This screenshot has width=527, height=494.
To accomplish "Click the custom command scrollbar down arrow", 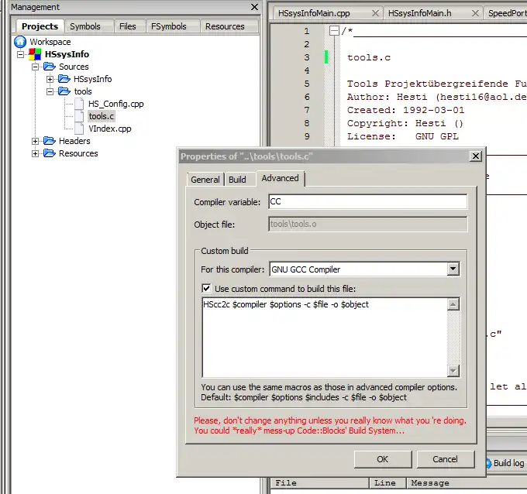I will point(453,370).
